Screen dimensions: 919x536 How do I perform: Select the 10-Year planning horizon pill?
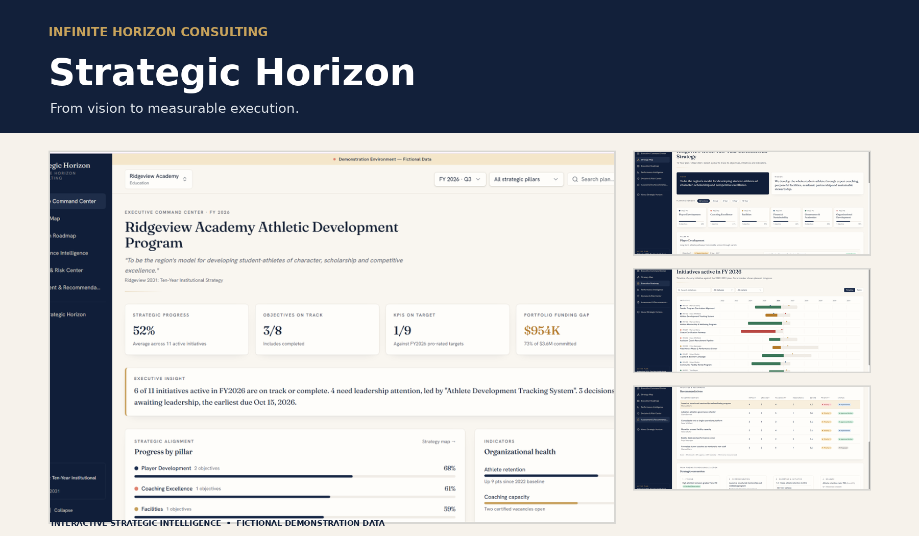[745, 201]
